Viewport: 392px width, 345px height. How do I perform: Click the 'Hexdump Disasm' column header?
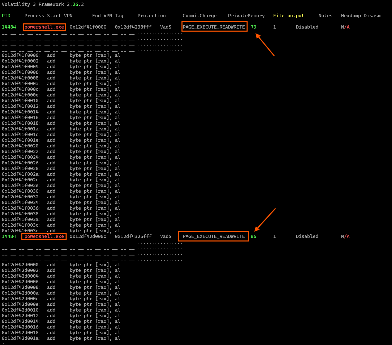pyautogui.click(x=361, y=16)
